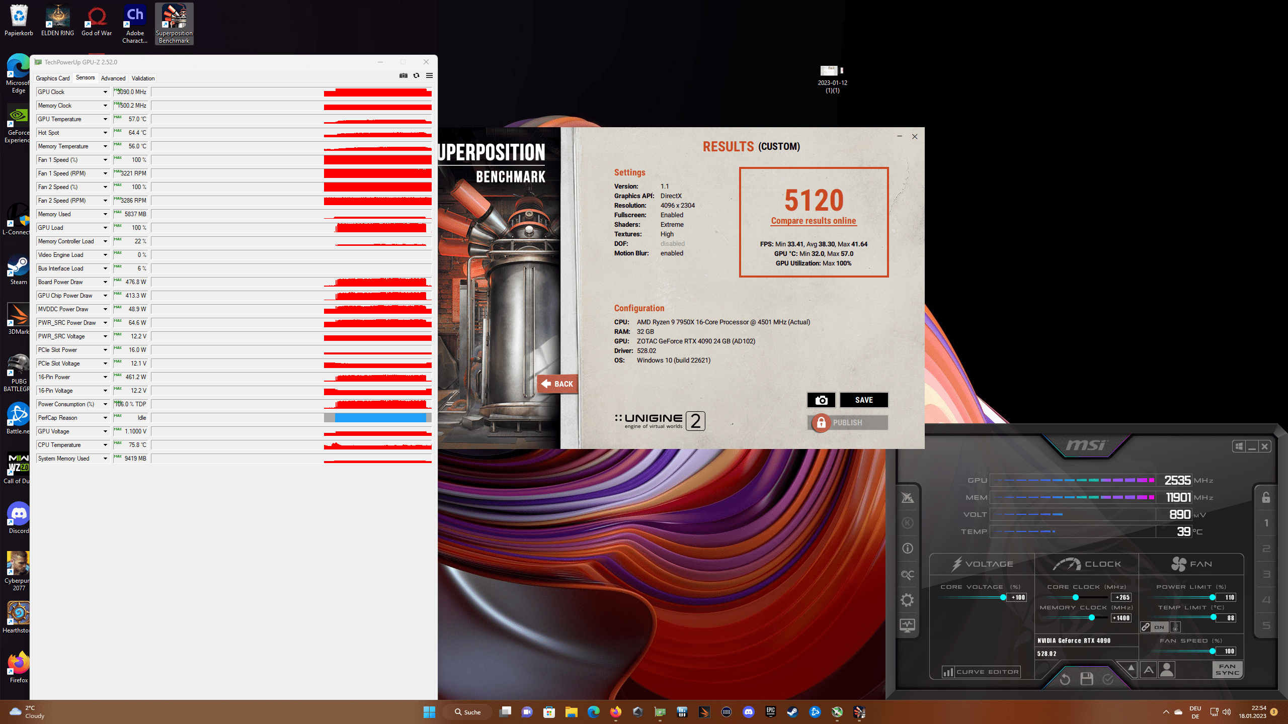Click the Afterburner Kombustor K icon
The image size is (1288, 724).
pyautogui.click(x=907, y=523)
